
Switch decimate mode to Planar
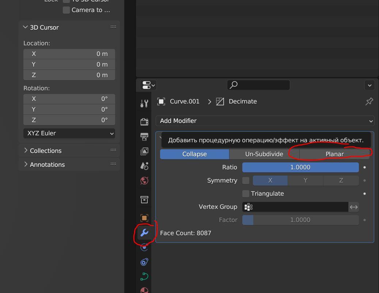point(334,154)
